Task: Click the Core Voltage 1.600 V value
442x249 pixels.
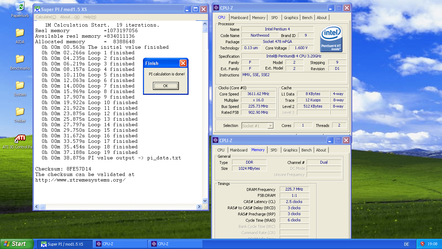Action: (301, 48)
